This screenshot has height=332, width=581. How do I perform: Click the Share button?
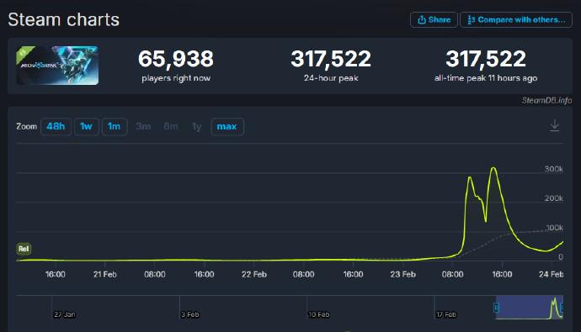click(434, 19)
